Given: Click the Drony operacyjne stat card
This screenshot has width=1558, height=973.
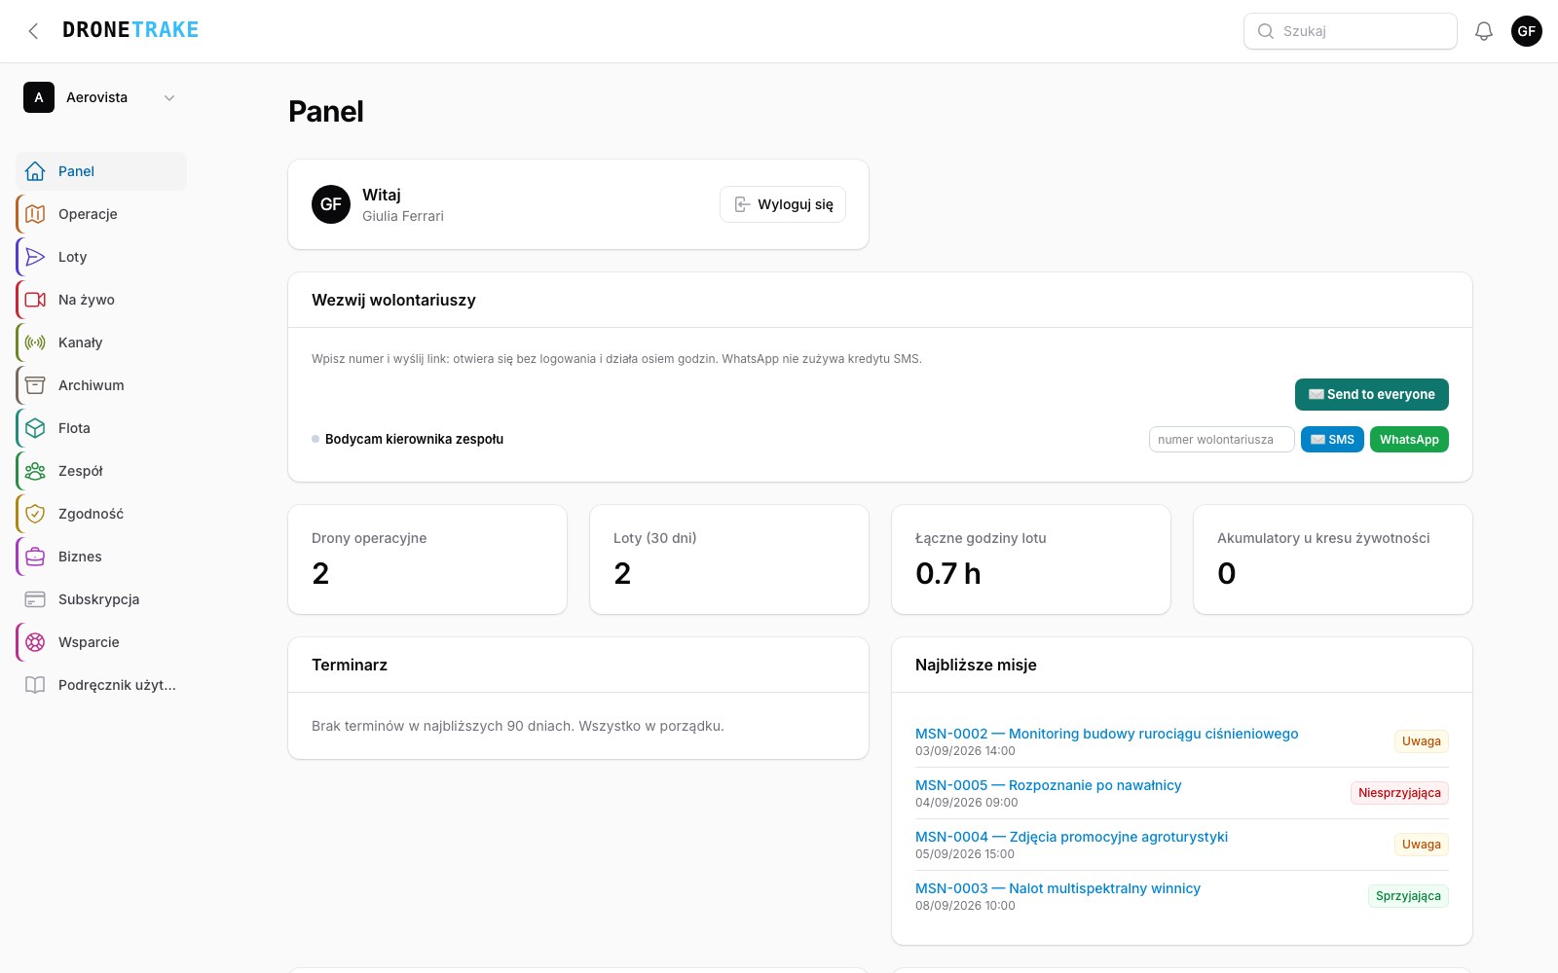Looking at the screenshot, I should (427, 559).
